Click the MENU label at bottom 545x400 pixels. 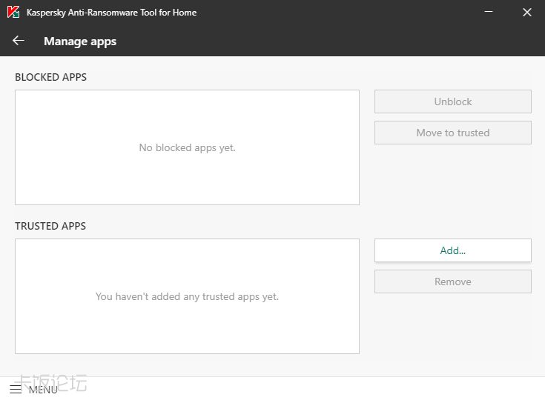point(43,390)
